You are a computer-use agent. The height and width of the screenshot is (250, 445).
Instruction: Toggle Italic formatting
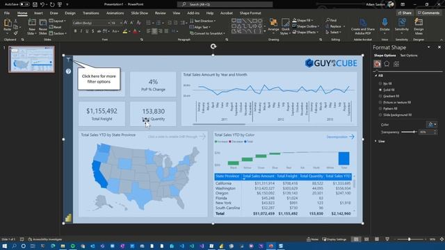[x=81, y=31]
